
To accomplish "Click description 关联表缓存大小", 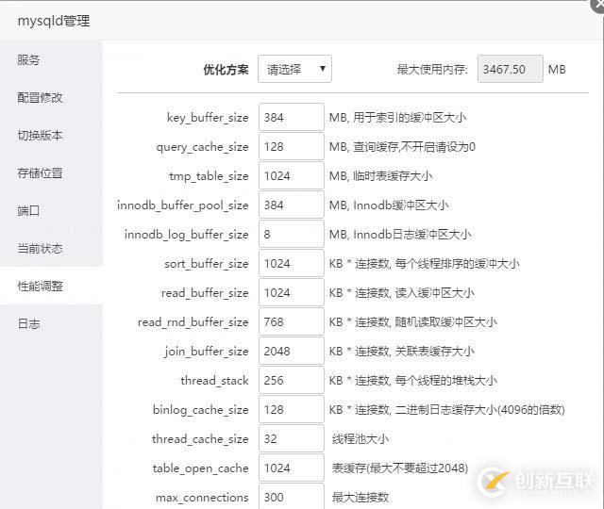I will (x=434, y=352).
